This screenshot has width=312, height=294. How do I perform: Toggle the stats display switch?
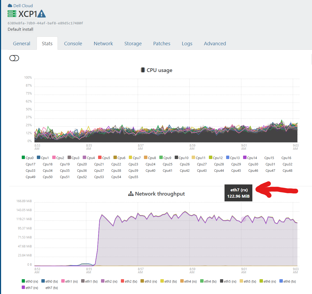(14, 58)
